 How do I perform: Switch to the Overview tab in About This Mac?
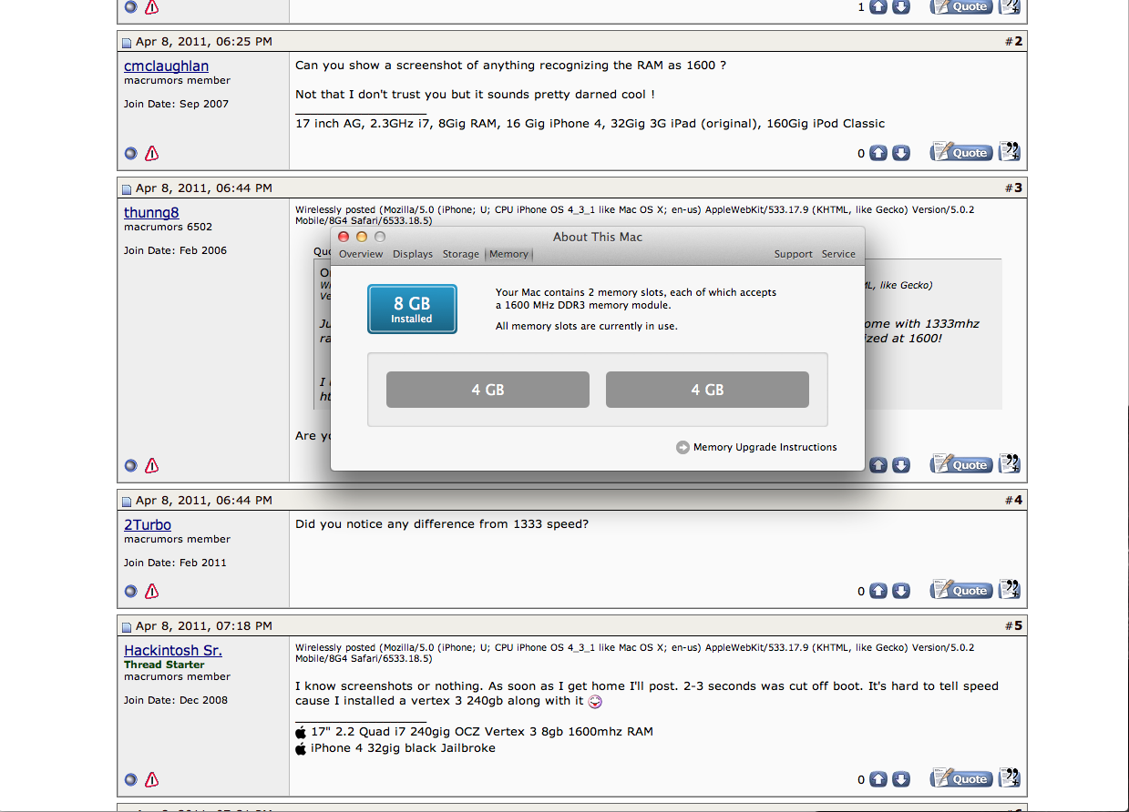361,254
